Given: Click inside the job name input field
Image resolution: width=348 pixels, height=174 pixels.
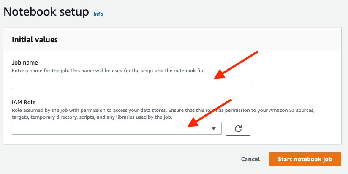Looking at the screenshot, I should 131,82.
